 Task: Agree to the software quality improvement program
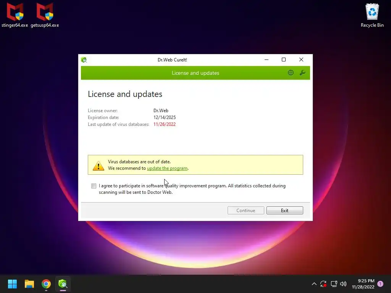coord(94,186)
